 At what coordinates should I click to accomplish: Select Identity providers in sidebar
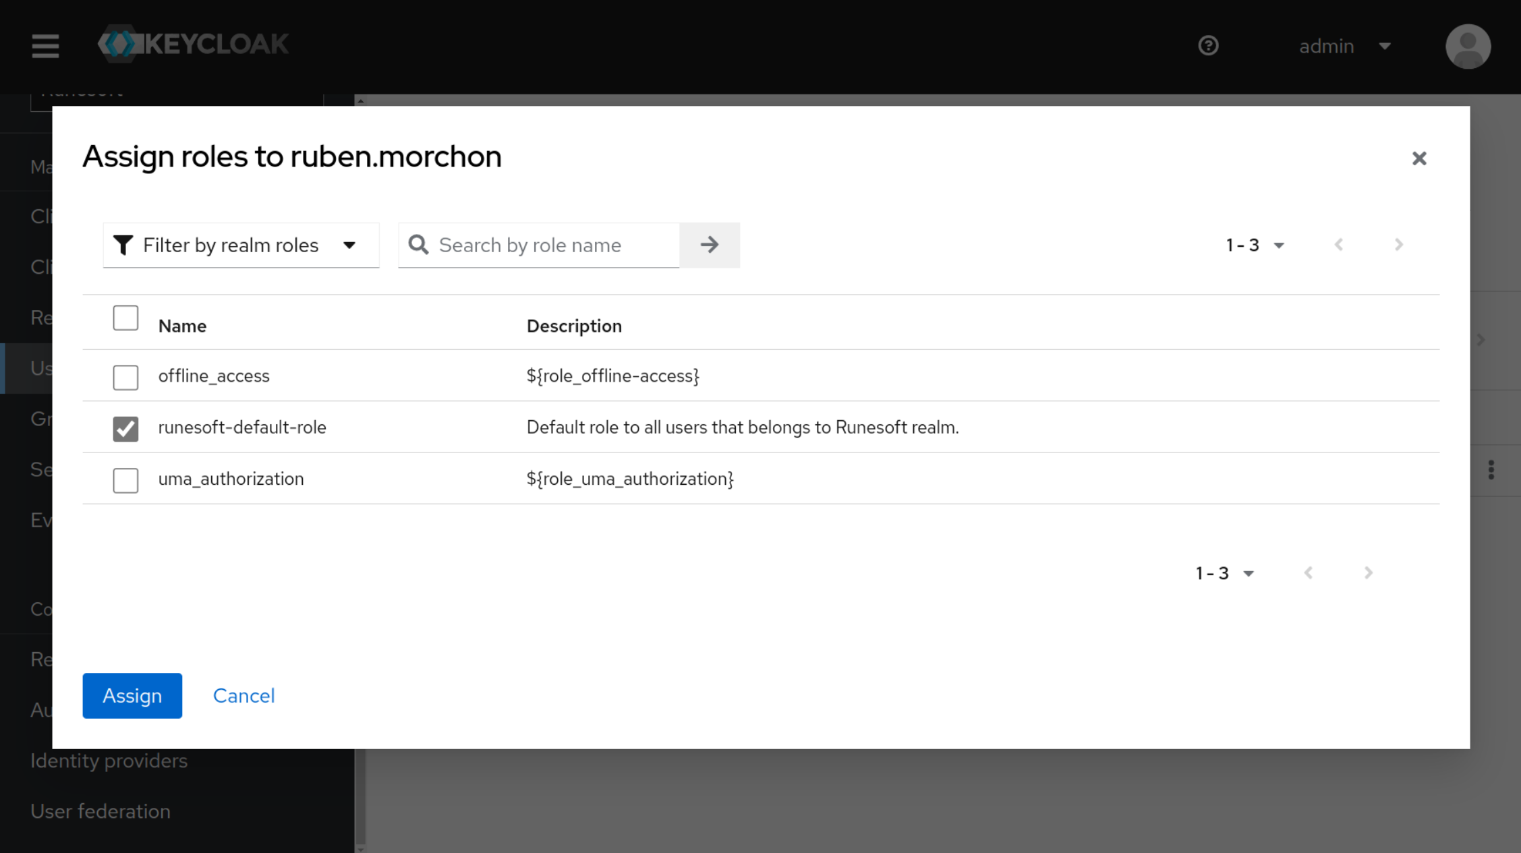point(109,761)
